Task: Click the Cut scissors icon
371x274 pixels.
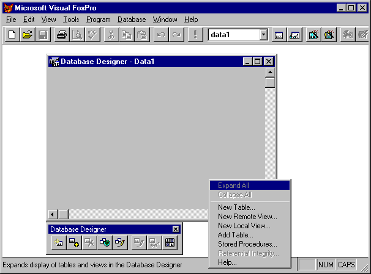Action: pyautogui.click(x=111, y=35)
